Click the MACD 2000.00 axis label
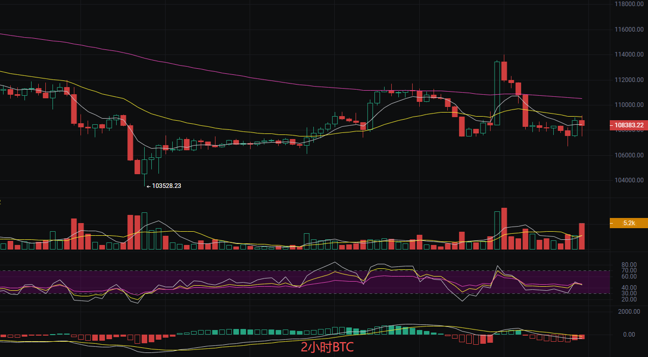This screenshot has width=648, height=357. (x=628, y=311)
